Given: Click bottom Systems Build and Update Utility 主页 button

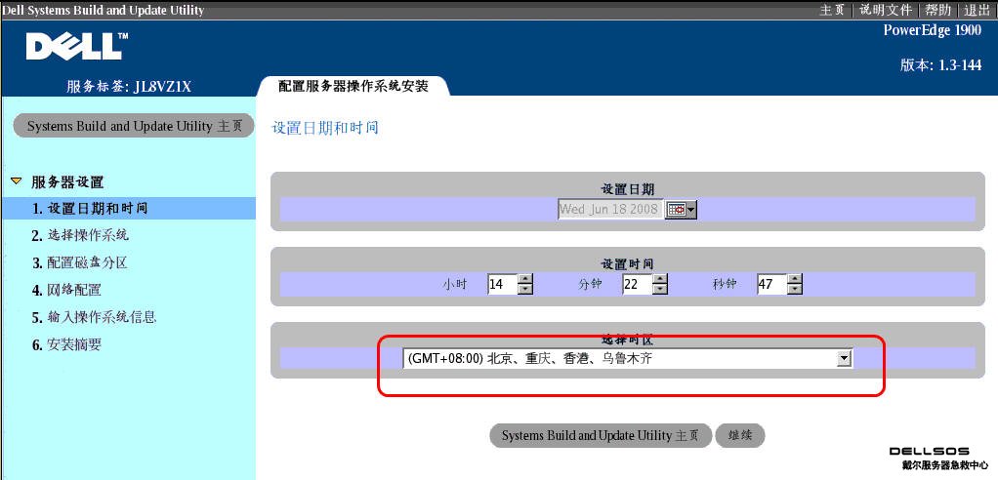Looking at the screenshot, I should pos(600,436).
